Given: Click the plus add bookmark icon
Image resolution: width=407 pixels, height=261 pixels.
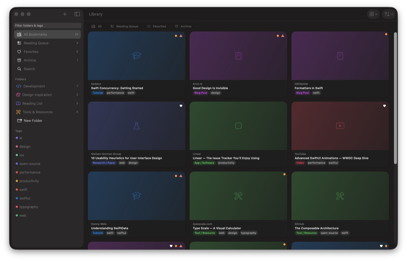Looking at the screenshot, I should [65, 14].
